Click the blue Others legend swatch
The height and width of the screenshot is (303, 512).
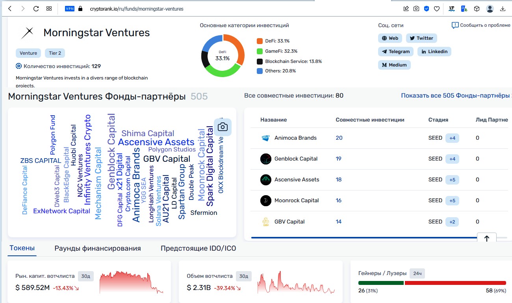point(260,71)
